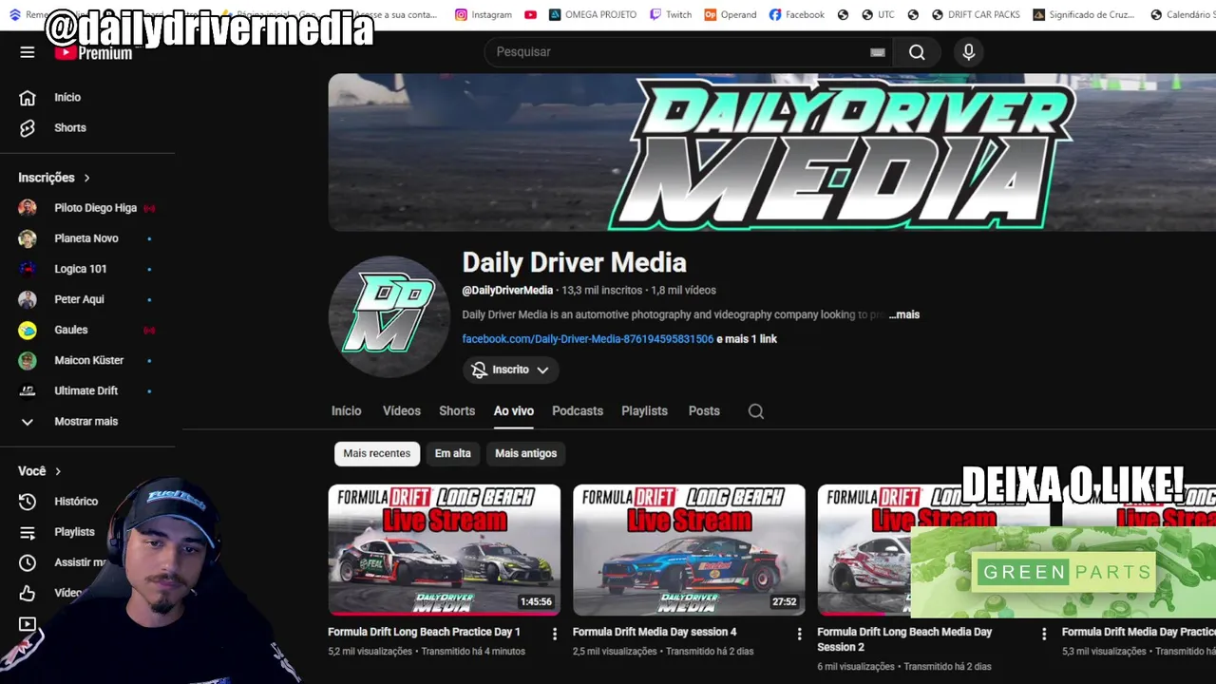
Task: Open UTC bookmark
Action: click(x=878, y=14)
